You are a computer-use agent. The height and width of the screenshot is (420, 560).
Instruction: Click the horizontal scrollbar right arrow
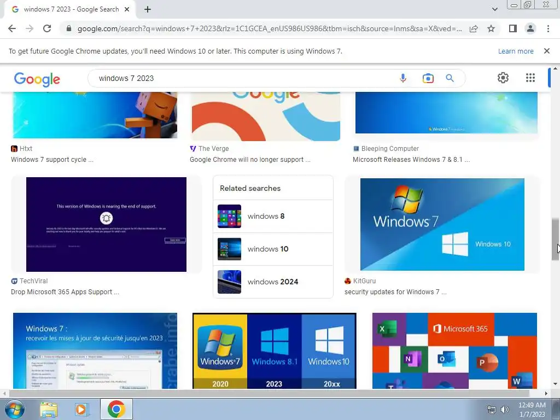(x=546, y=394)
